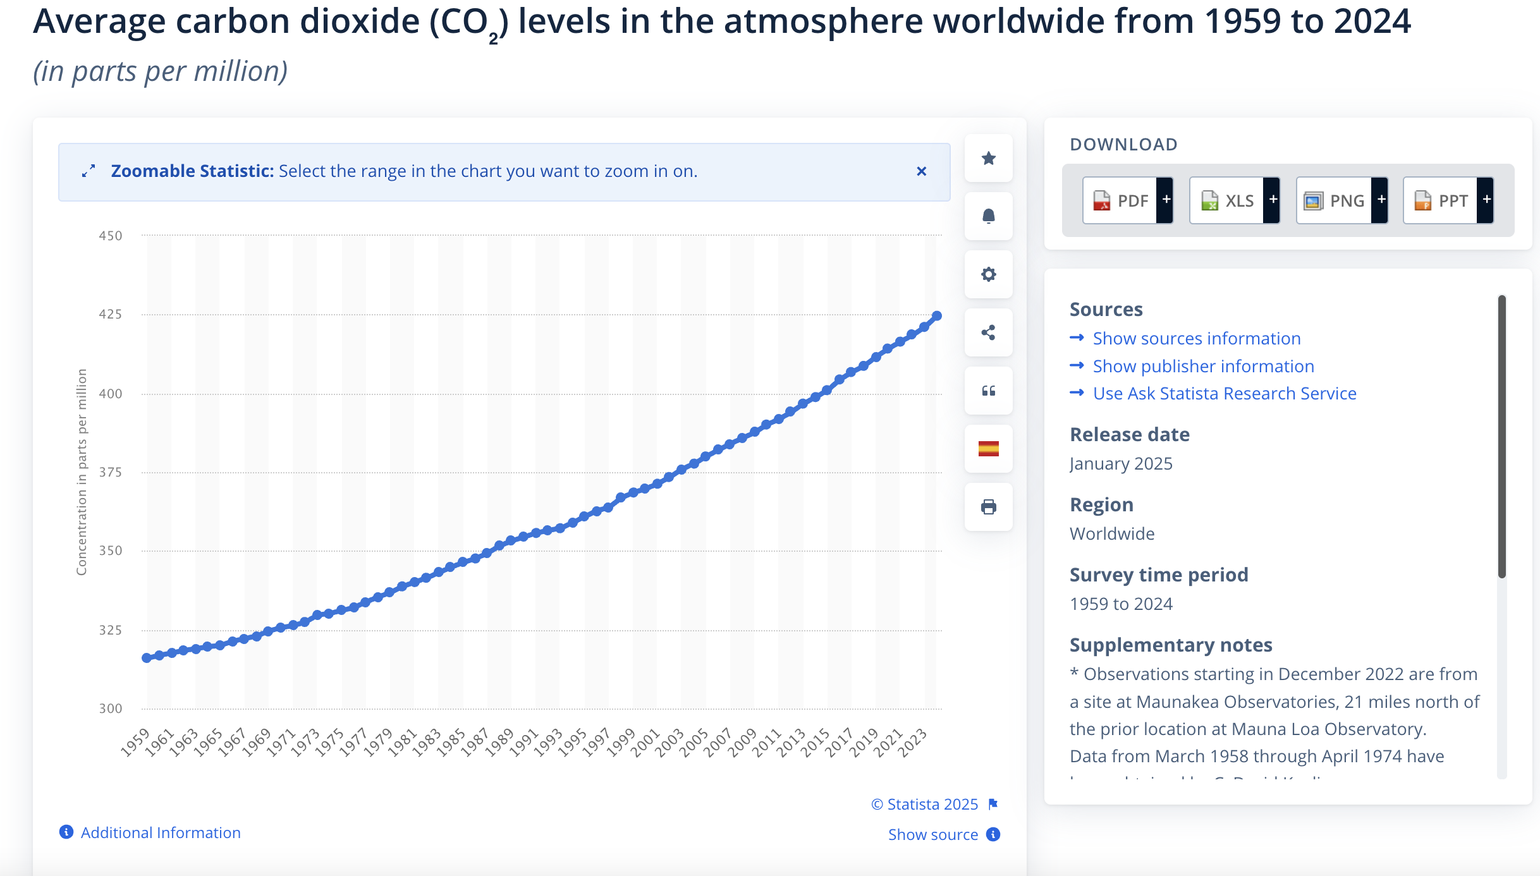Click the last data point on the line
Viewport: 1540px width, 876px height.
(937, 316)
